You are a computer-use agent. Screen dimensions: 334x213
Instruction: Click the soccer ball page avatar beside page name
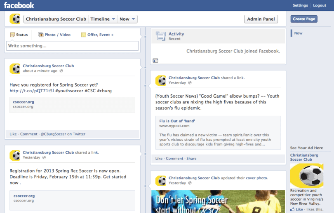15,19
